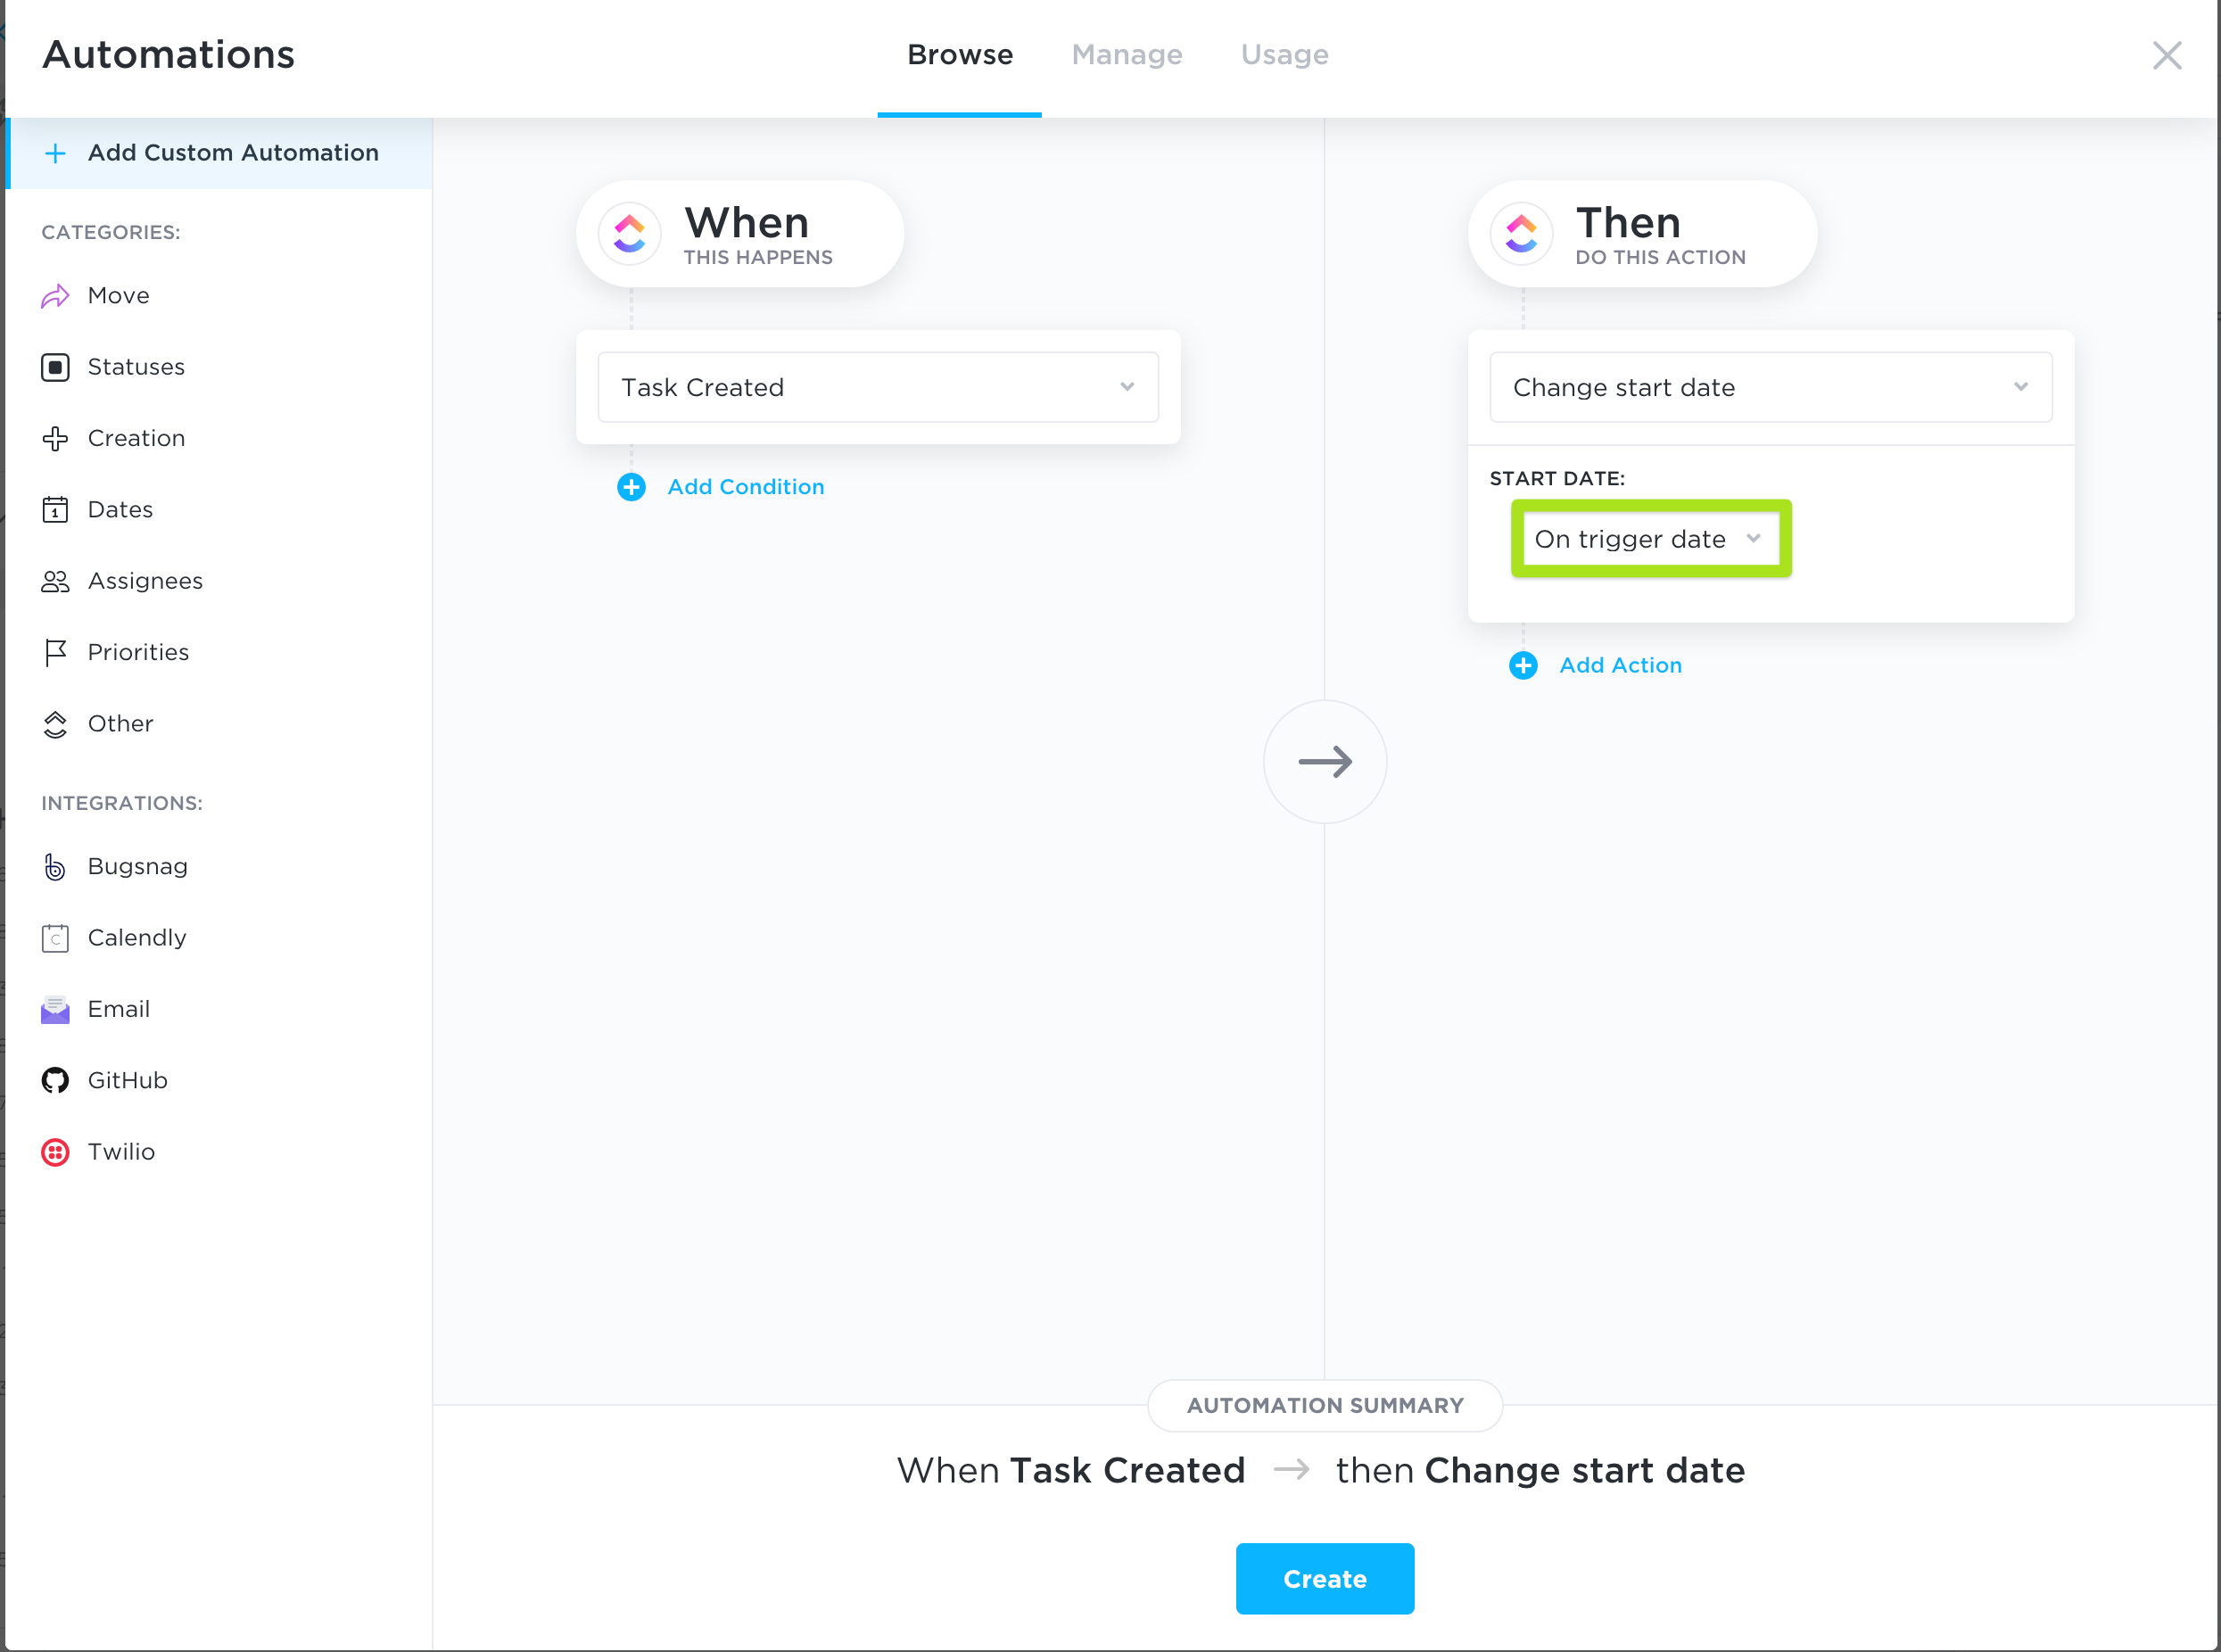Open the Dates calendar icon category
The width and height of the screenshot is (2221, 1652).
click(x=55, y=510)
